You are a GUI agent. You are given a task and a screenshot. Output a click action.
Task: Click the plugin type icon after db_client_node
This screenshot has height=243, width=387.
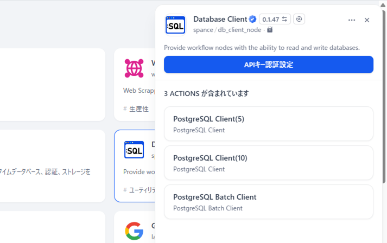coord(270,30)
